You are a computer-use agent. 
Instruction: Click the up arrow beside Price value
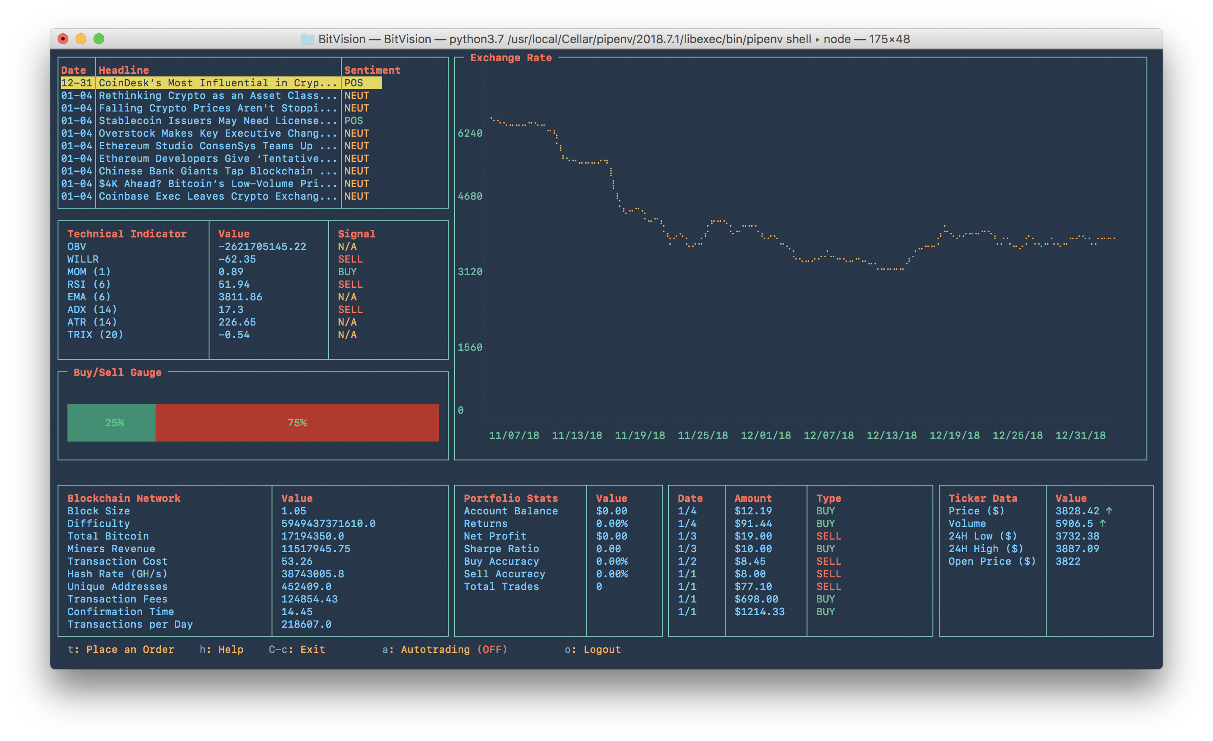point(1109,511)
